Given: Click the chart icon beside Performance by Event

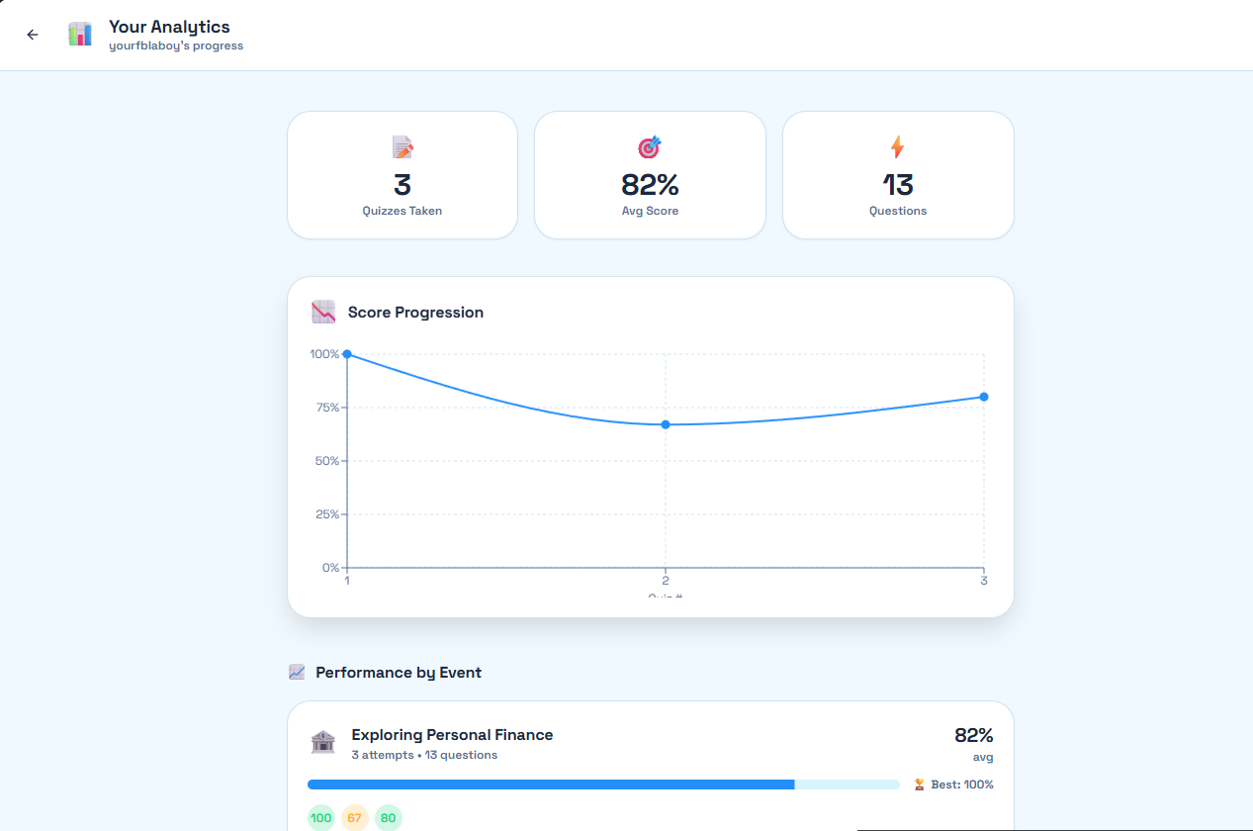Looking at the screenshot, I should pos(297,673).
